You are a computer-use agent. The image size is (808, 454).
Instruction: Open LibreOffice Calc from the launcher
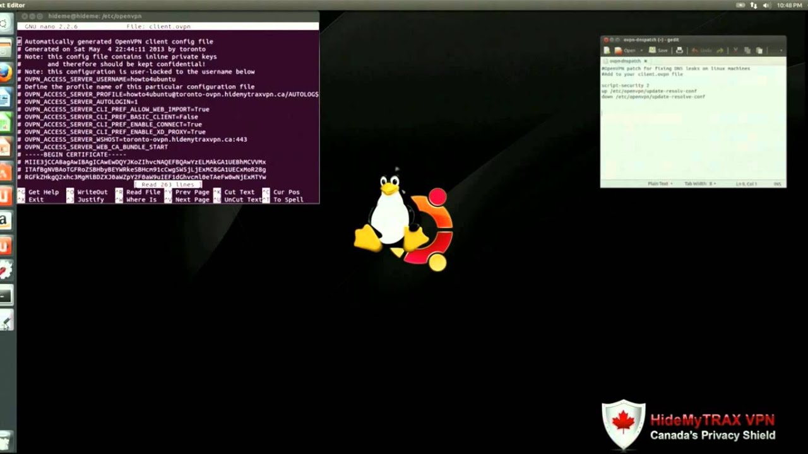4,122
